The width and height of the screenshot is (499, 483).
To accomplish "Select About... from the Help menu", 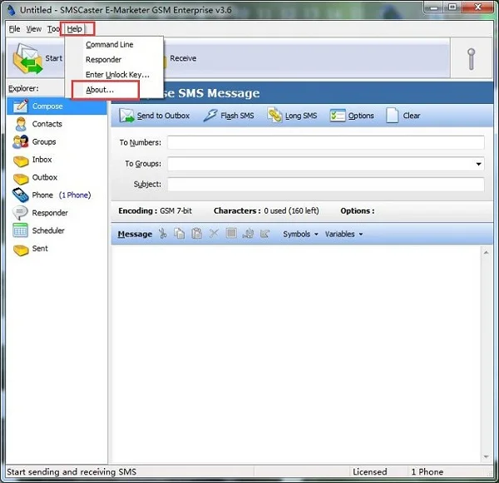I will click(x=100, y=90).
